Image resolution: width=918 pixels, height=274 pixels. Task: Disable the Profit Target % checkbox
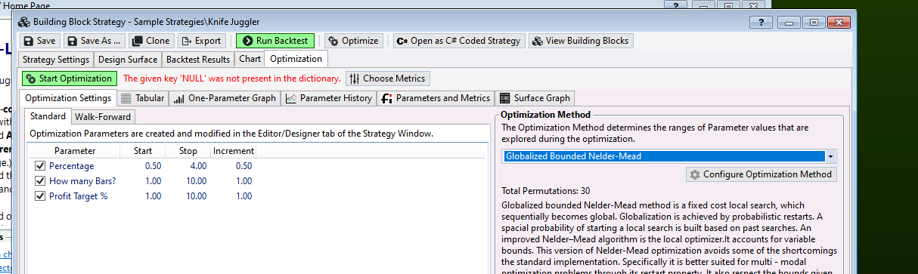pyautogui.click(x=40, y=195)
